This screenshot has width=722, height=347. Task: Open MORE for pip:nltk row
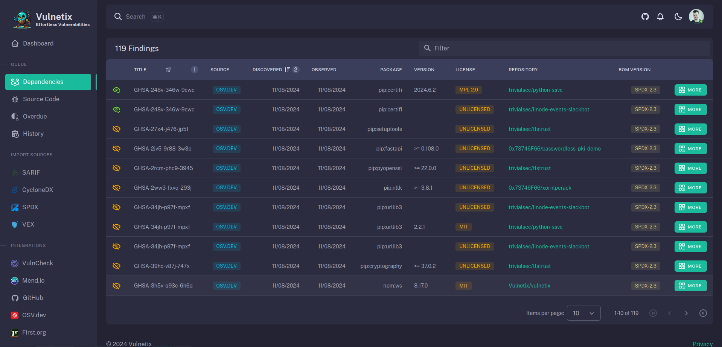[x=690, y=188]
